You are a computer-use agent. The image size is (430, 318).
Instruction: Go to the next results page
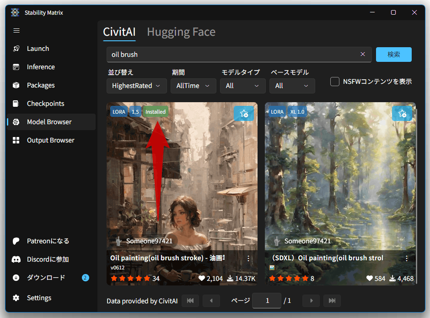(311, 301)
